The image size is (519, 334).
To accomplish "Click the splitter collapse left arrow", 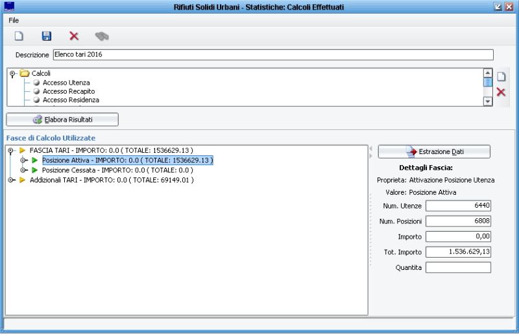I will pyautogui.click(x=370, y=149).
